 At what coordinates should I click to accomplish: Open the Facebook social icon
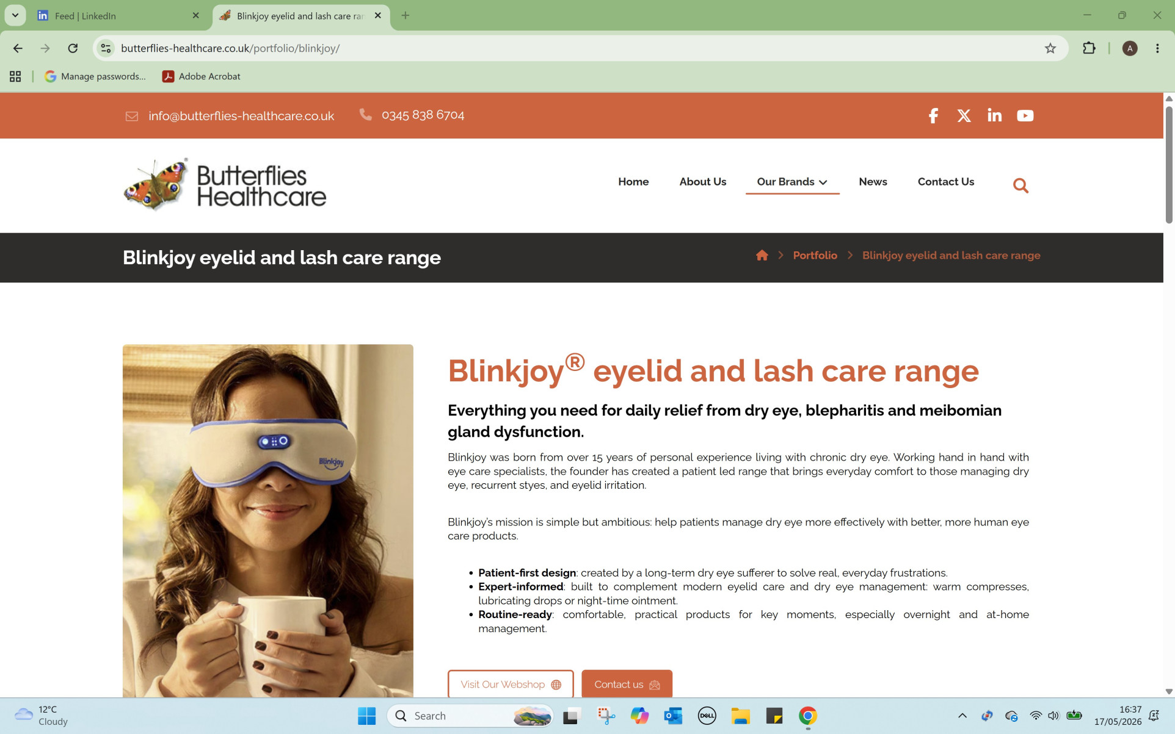(x=933, y=116)
